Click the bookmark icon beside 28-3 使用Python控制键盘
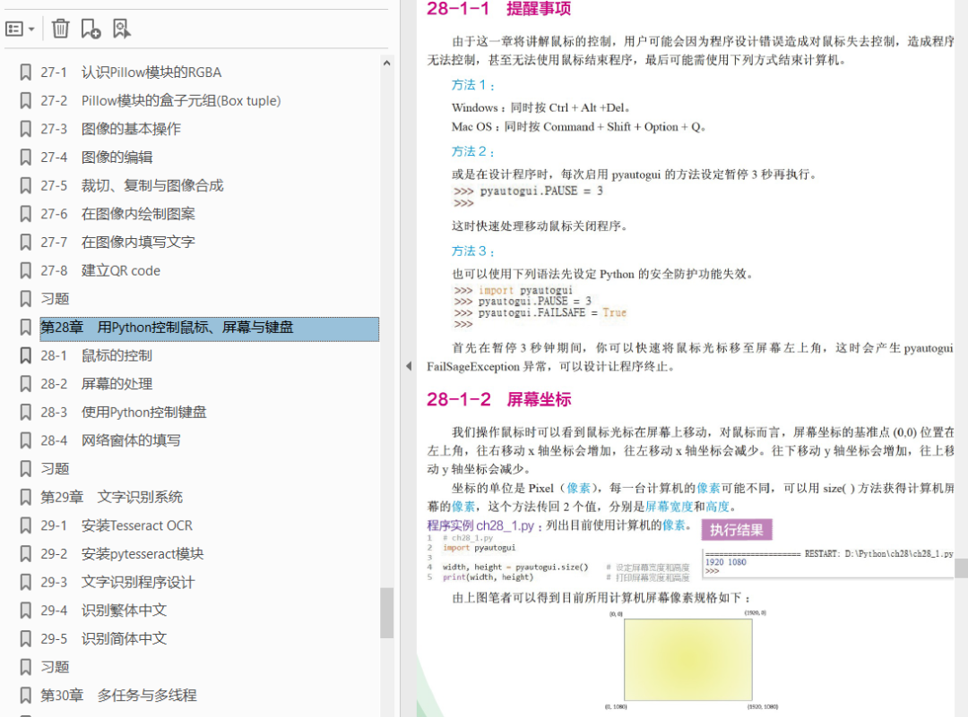The height and width of the screenshot is (717, 968). [25, 413]
